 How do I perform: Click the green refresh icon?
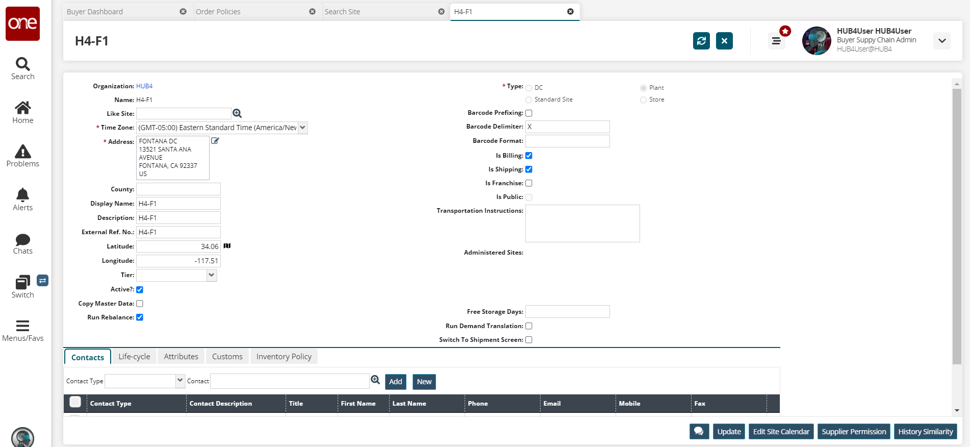(x=701, y=41)
